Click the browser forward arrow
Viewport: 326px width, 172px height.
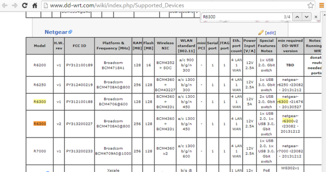tap(14, 5)
